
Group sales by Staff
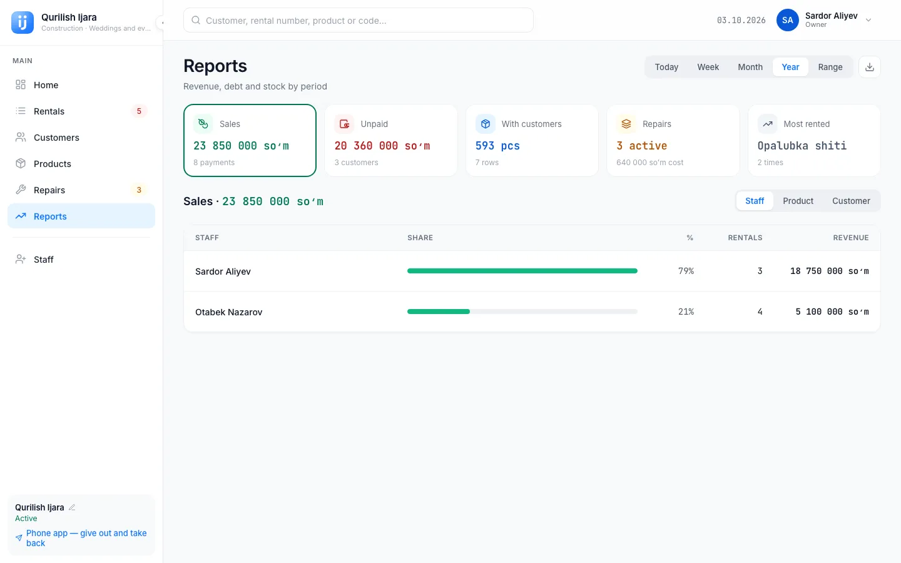[x=755, y=201]
